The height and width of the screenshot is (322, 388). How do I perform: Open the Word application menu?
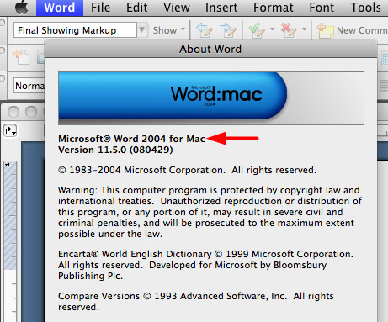coord(60,8)
